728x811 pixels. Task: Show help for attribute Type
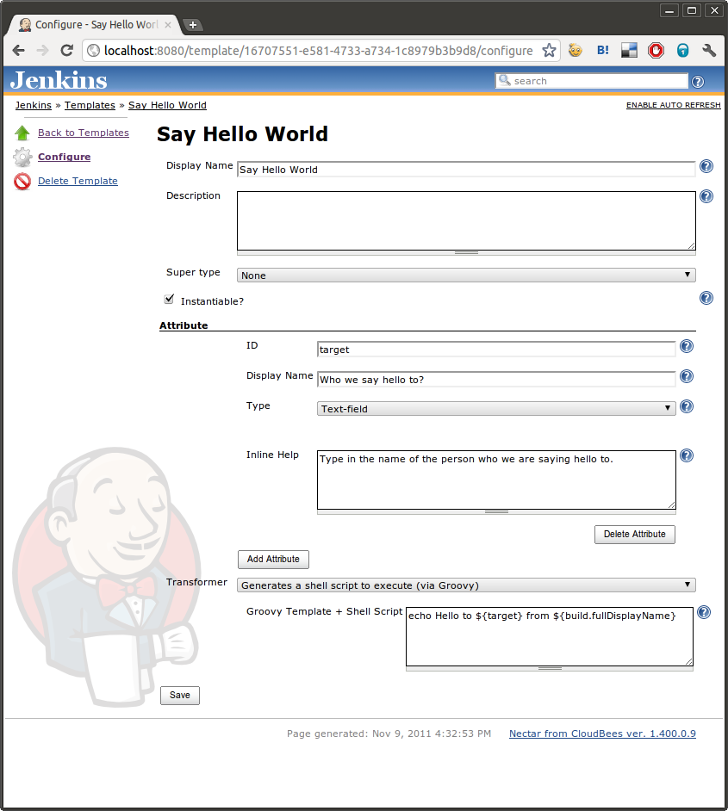pos(687,406)
